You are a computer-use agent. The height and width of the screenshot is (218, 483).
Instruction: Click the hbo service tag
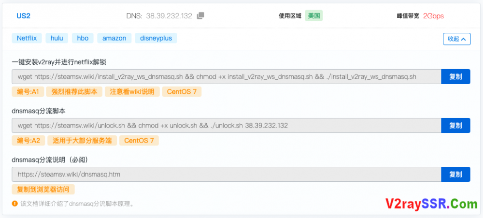[83, 38]
